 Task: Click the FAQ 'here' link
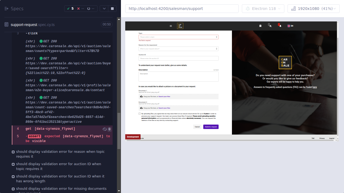click(315, 87)
